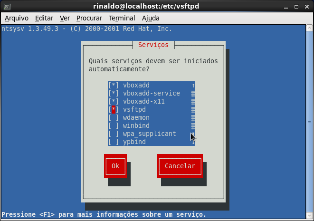Close the rinaldo@localhost terminal window
Image resolution: width=314 pixels, height=221 pixels.
[x=307, y=6]
